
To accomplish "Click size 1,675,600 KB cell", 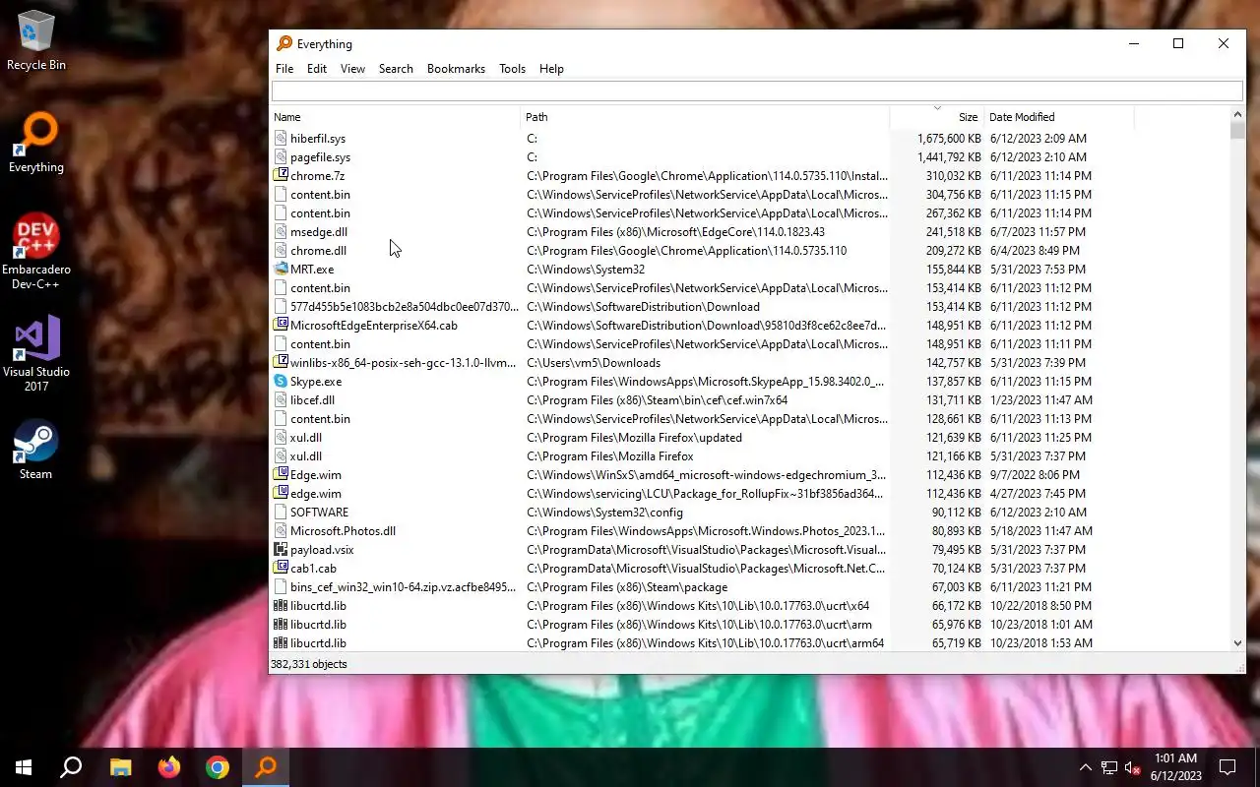I will tap(949, 139).
